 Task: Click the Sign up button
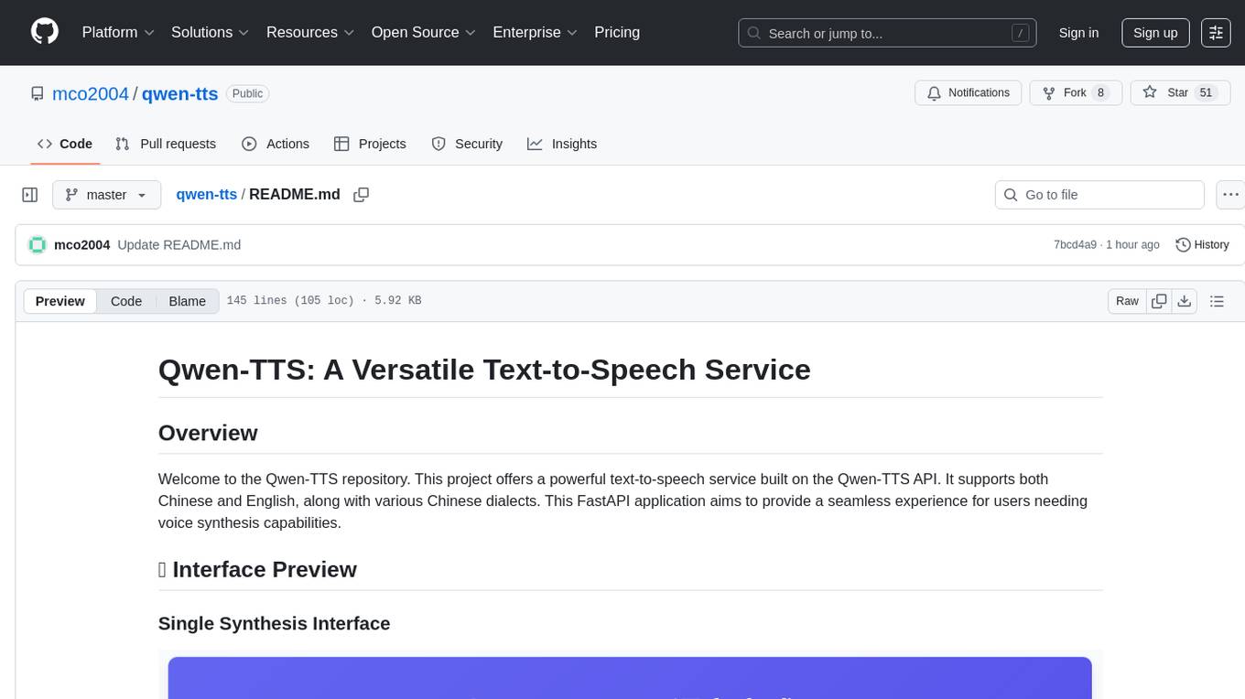pos(1154,33)
